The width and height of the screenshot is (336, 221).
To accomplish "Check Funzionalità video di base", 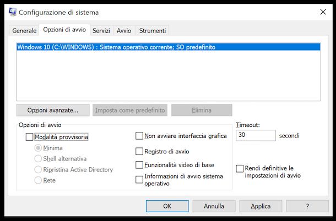I will tap(139, 165).
